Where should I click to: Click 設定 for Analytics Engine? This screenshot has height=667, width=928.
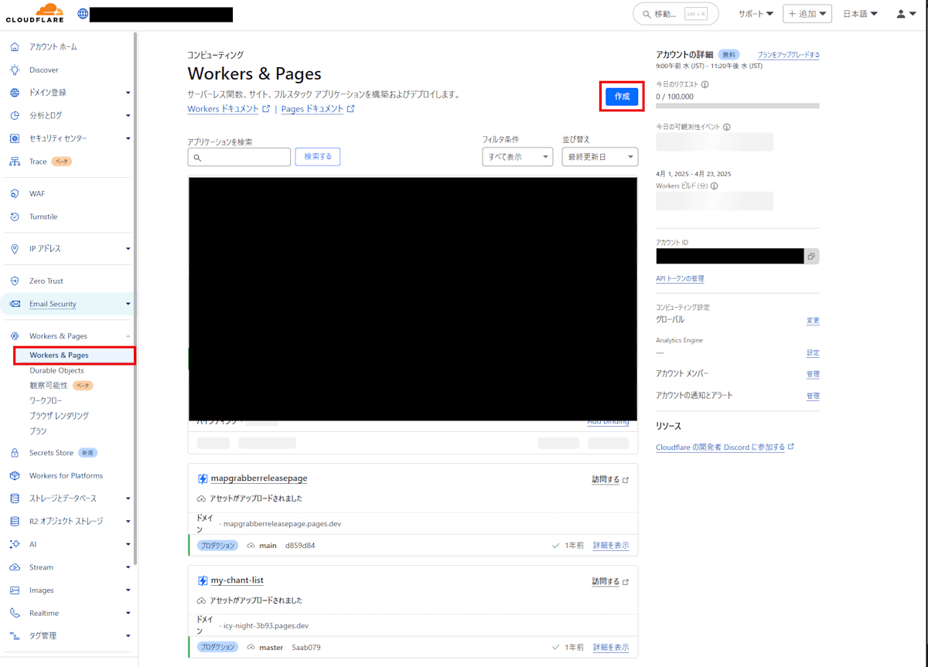(813, 352)
